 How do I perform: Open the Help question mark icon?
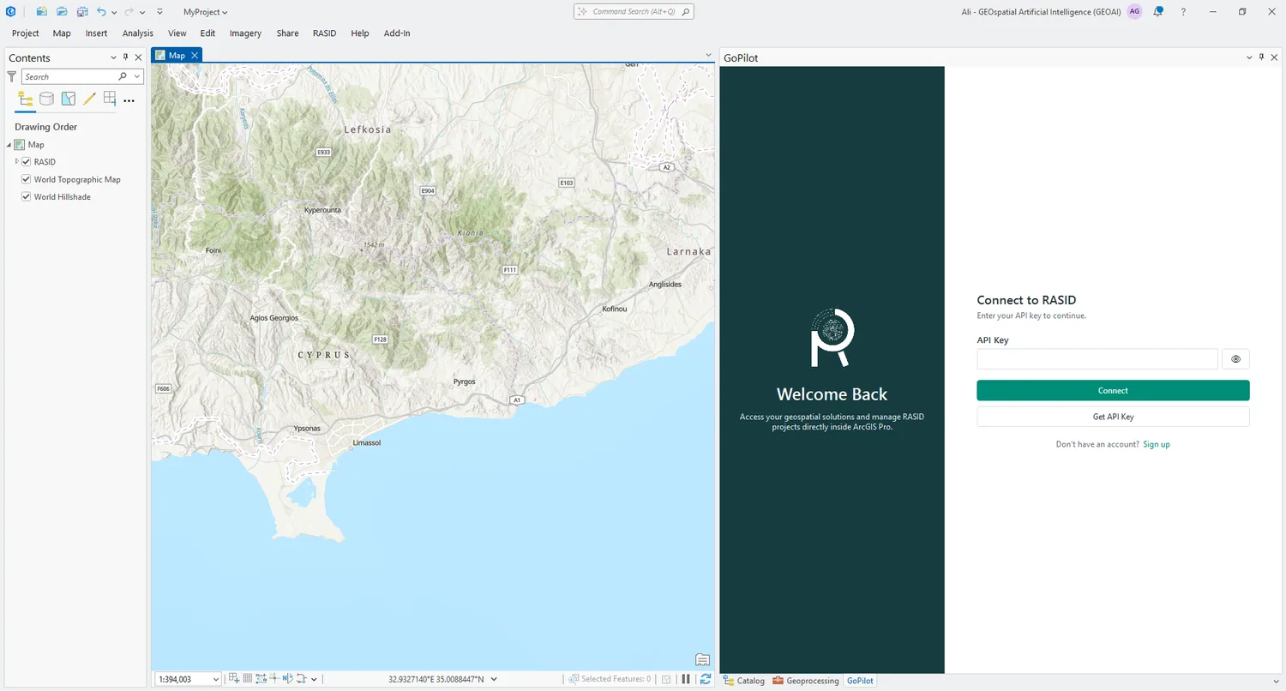1184,12
